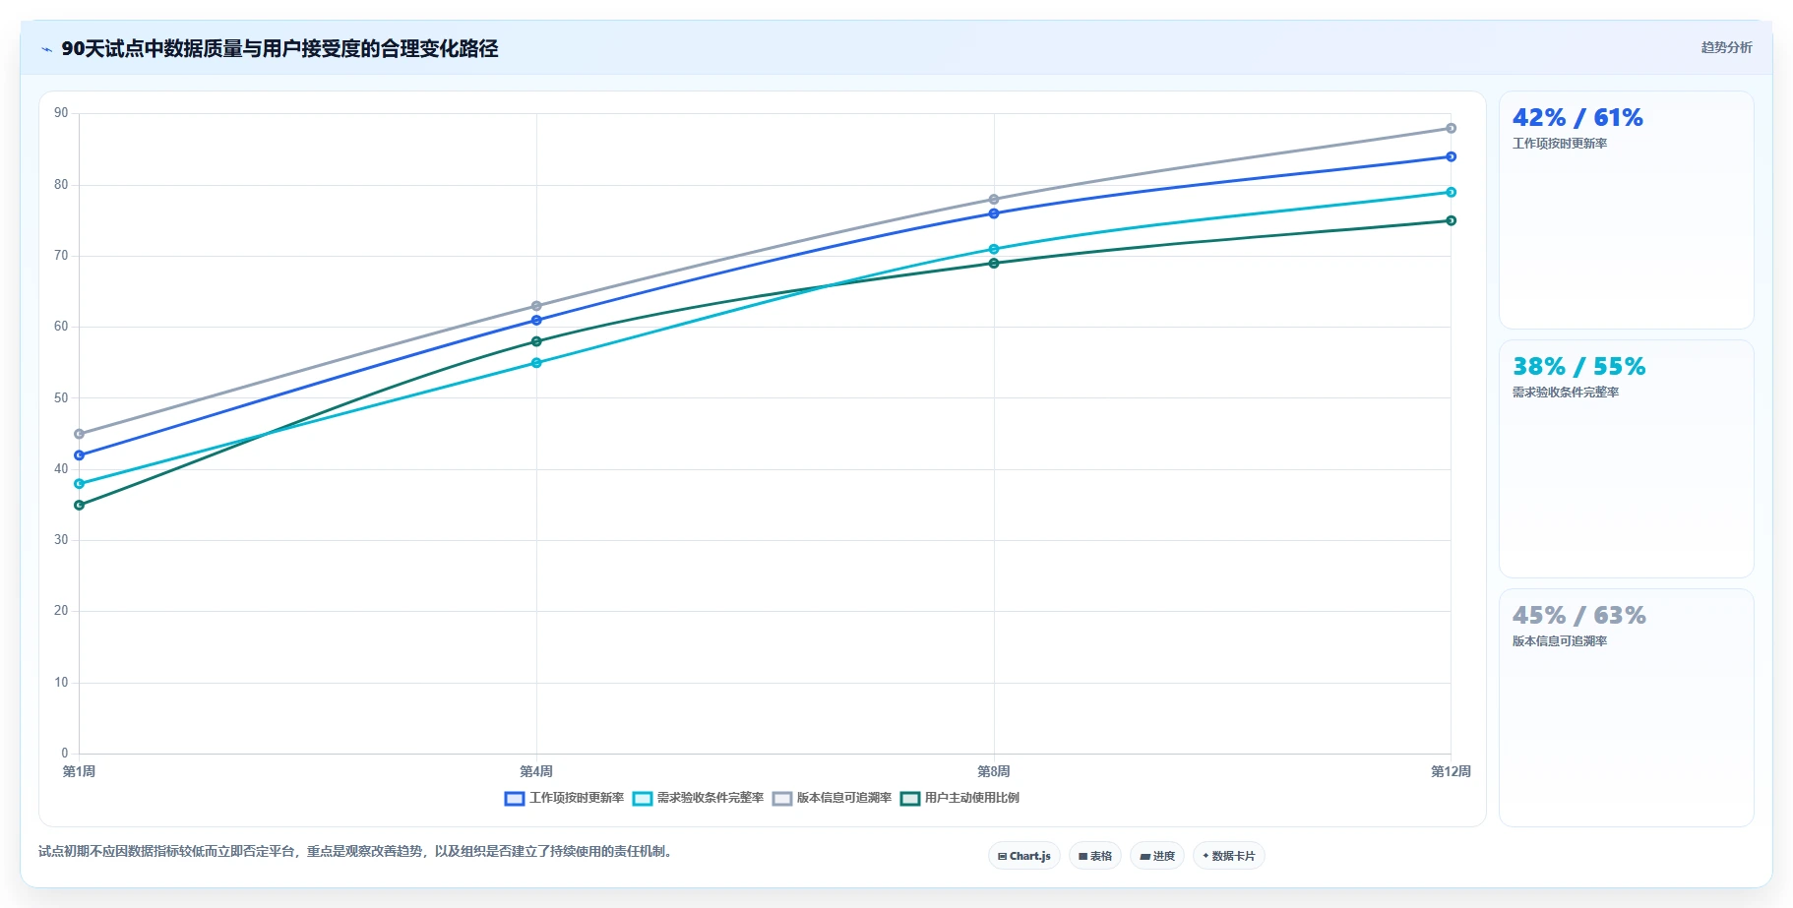Click the 第8周 x-axis label
Image resolution: width=1793 pixels, height=908 pixels.
(994, 771)
